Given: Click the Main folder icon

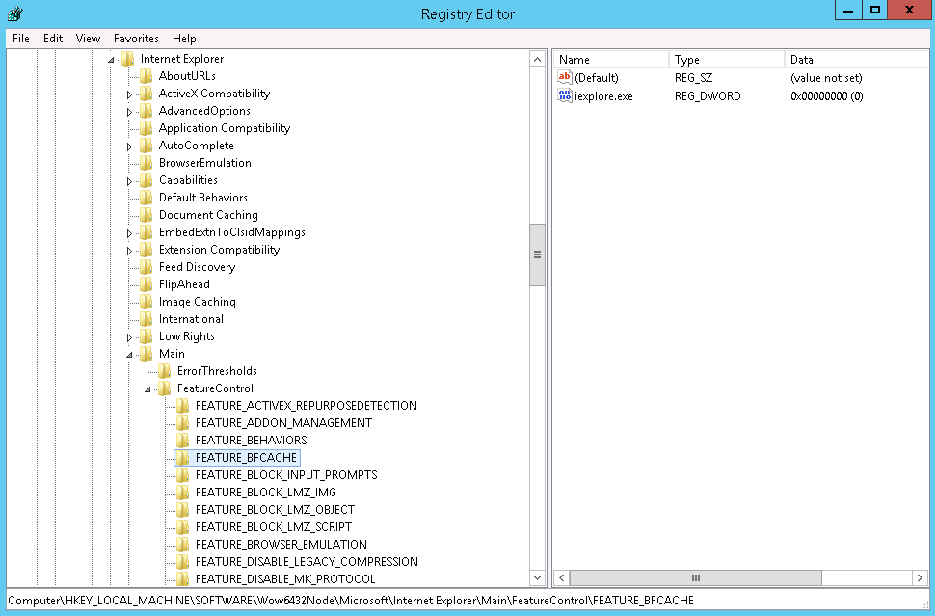Looking at the screenshot, I should coord(147,353).
